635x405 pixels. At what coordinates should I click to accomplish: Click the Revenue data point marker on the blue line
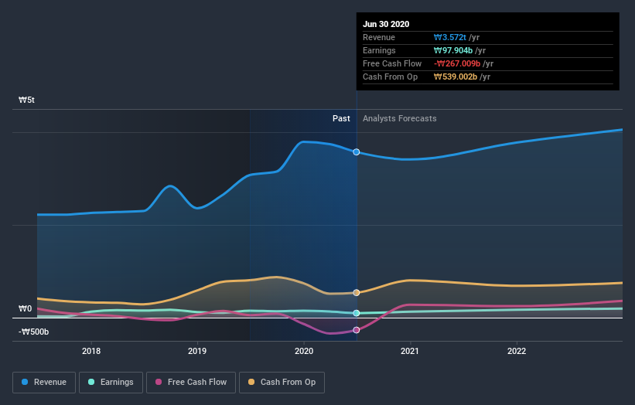357,152
